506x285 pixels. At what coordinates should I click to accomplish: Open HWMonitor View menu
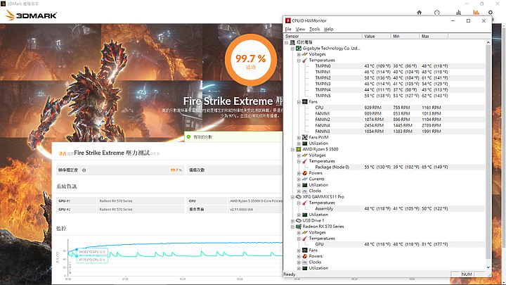pyautogui.click(x=300, y=29)
